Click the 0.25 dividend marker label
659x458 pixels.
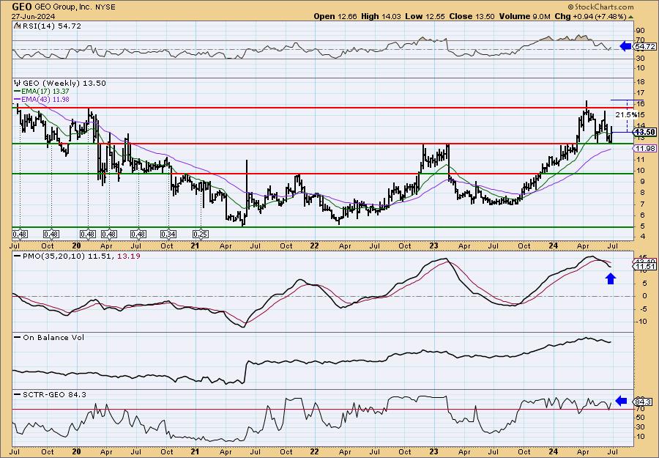coord(201,234)
